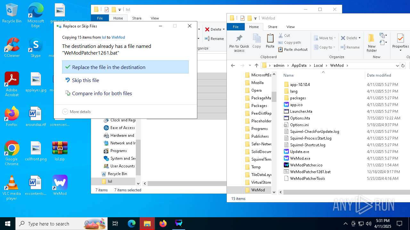This screenshot has width=410, height=230.
Task: Choose Compare info for both files
Action: tap(125, 93)
